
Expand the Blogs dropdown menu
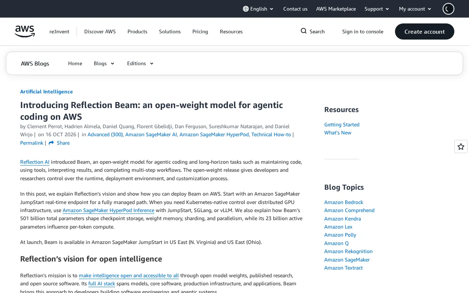(x=104, y=63)
